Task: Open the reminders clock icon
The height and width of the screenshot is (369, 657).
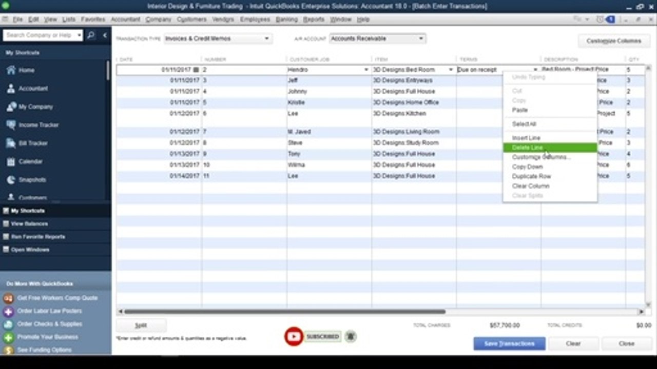Action: coord(600,19)
